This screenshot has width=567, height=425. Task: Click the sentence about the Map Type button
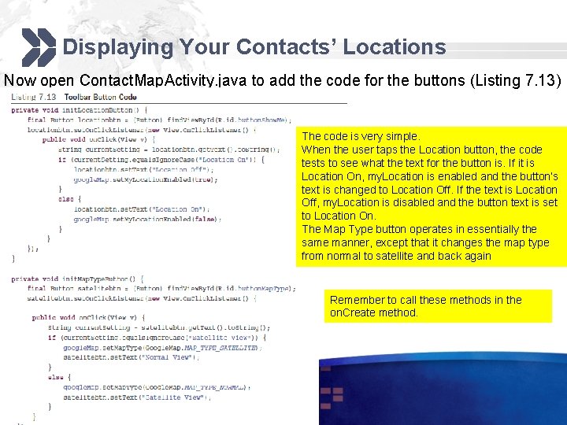click(425, 242)
